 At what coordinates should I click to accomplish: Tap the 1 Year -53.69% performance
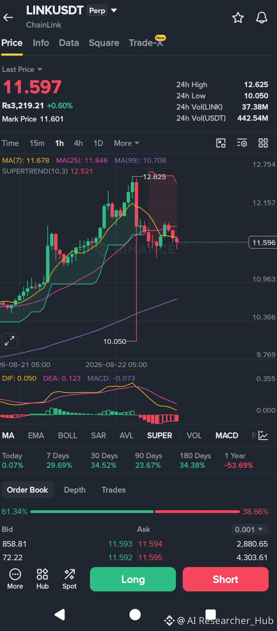[x=239, y=461]
